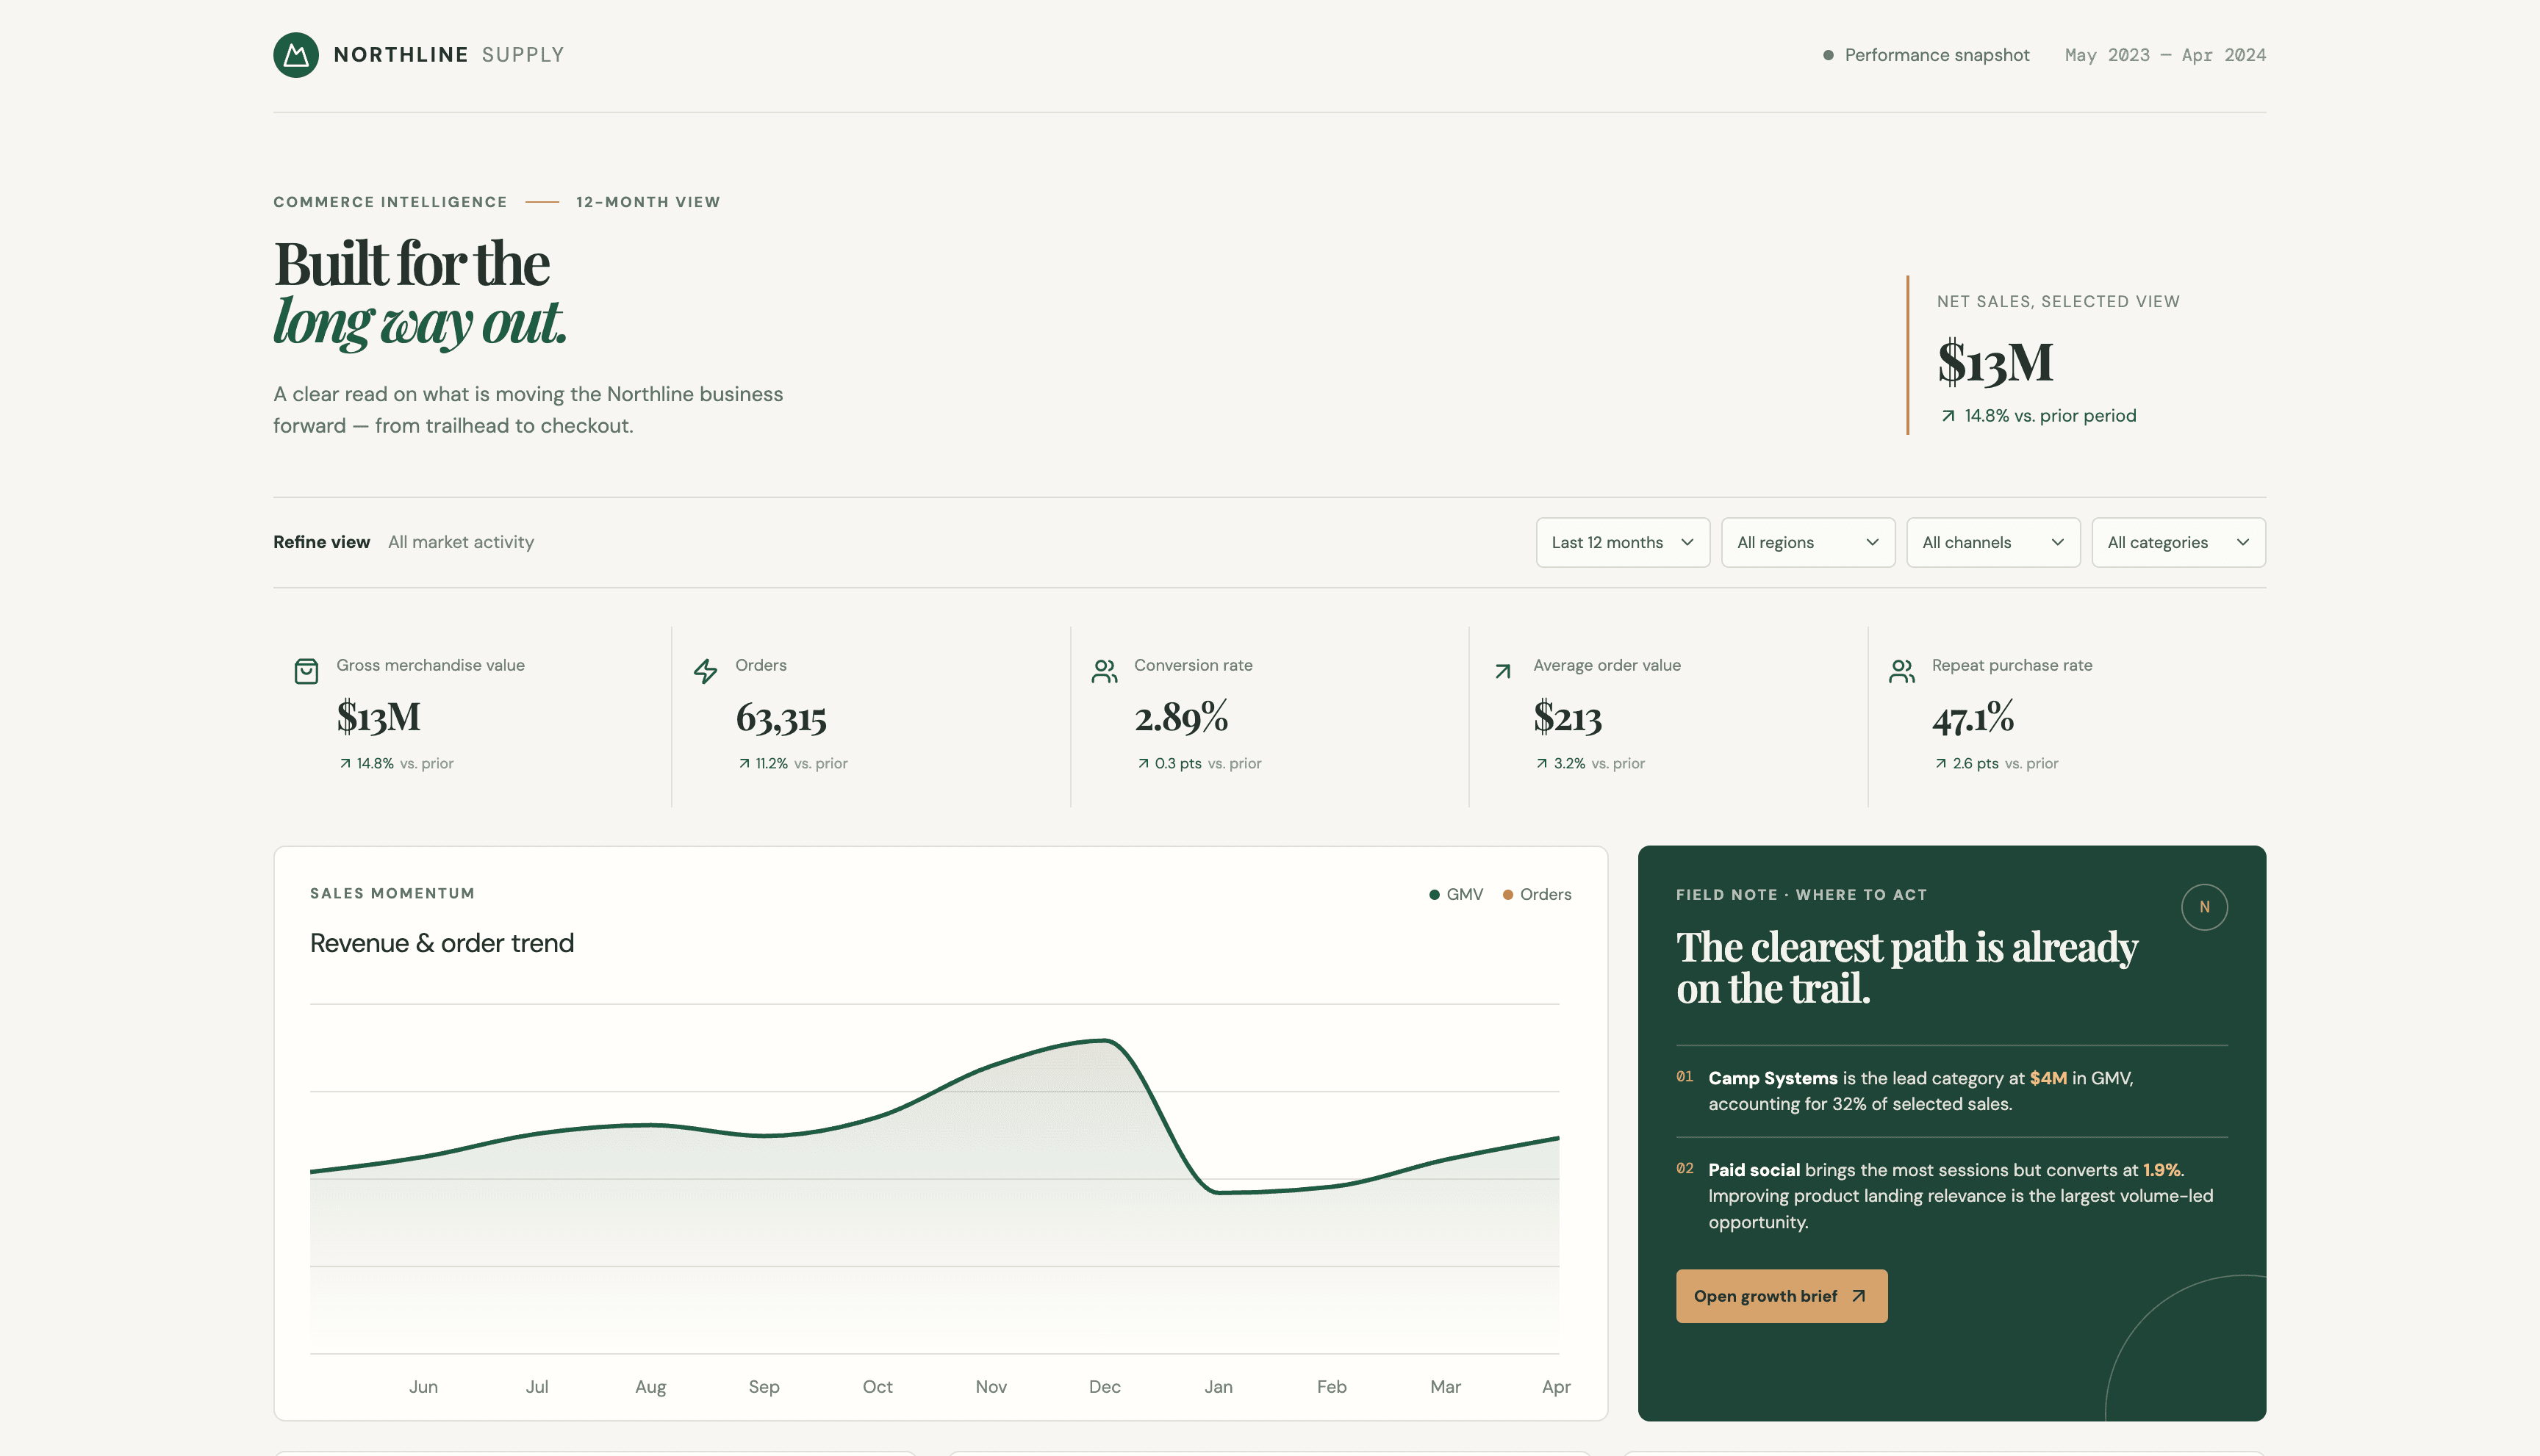Image resolution: width=2540 pixels, height=1456 pixels.
Task: Click the lightning bolt icon by Orders
Action: [x=706, y=671]
